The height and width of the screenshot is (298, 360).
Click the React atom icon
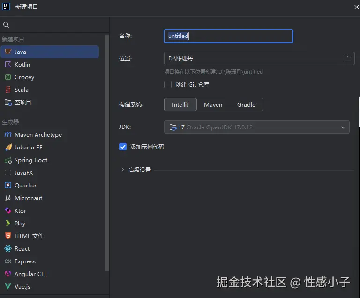8,248
